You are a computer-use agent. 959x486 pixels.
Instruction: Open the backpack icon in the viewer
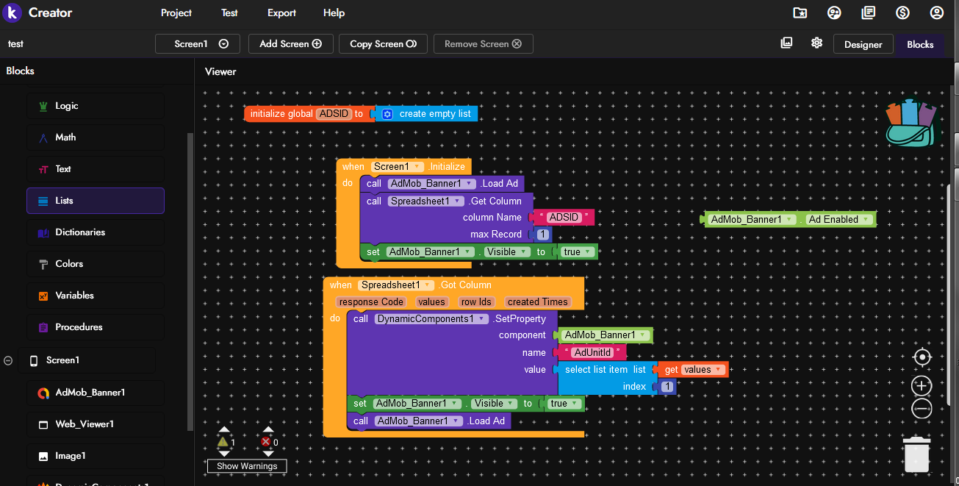[x=912, y=123]
